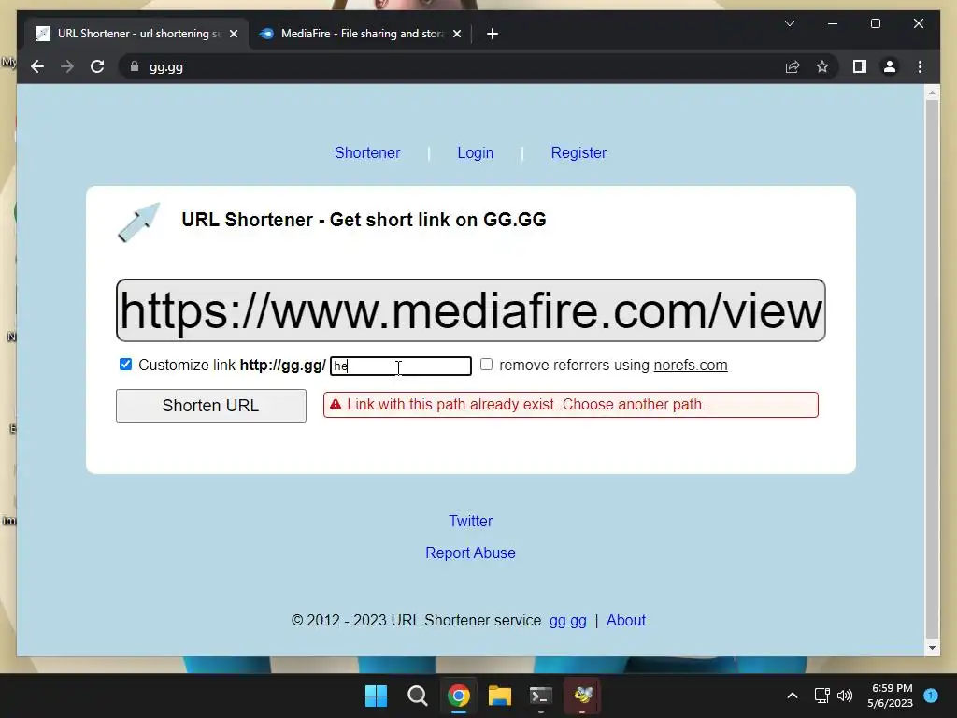Open the clock showing 6:59 PM
This screenshot has width=957, height=718.
[891, 696]
